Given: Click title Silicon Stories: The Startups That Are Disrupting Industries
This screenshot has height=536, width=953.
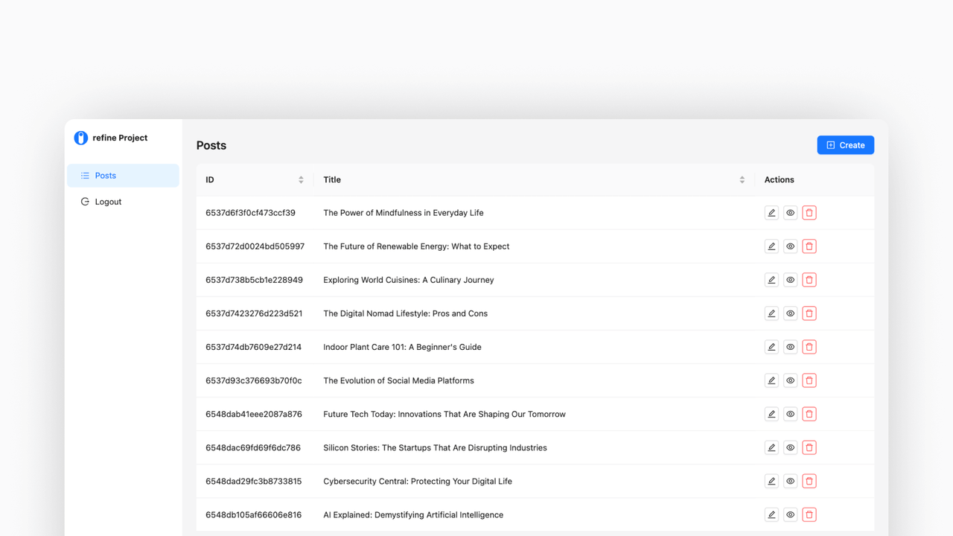Looking at the screenshot, I should (435, 447).
